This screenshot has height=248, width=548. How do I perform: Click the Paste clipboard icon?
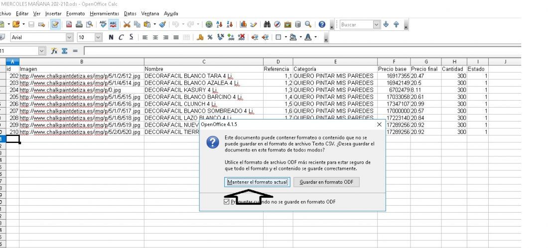coord(147,24)
